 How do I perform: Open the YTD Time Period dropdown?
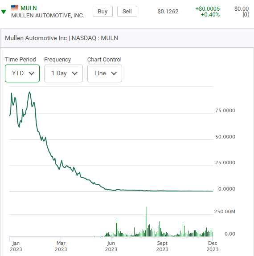[22, 73]
